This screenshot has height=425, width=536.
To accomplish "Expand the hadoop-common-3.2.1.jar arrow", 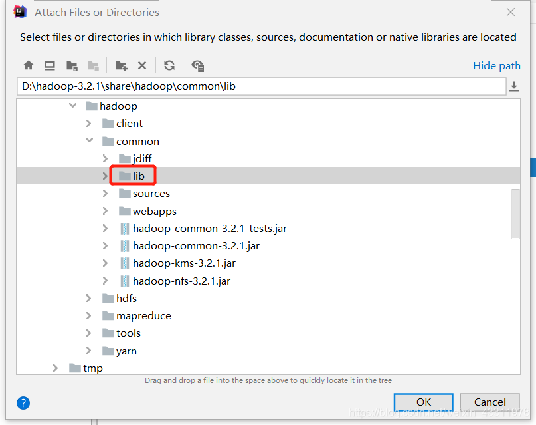I will [105, 245].
